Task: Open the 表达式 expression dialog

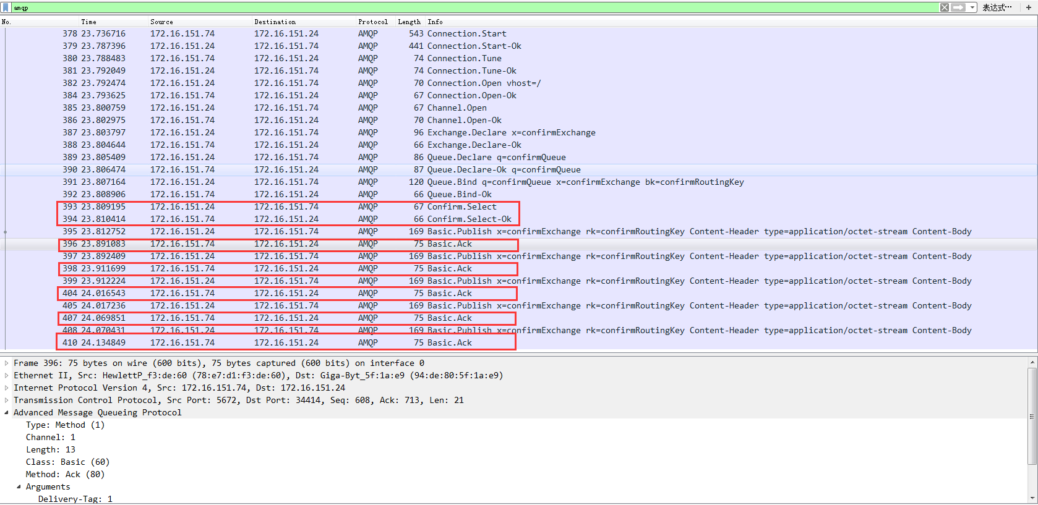Action: click(x=997, y=7)
